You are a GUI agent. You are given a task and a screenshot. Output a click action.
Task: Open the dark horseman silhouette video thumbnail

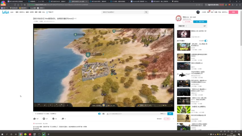183,75
